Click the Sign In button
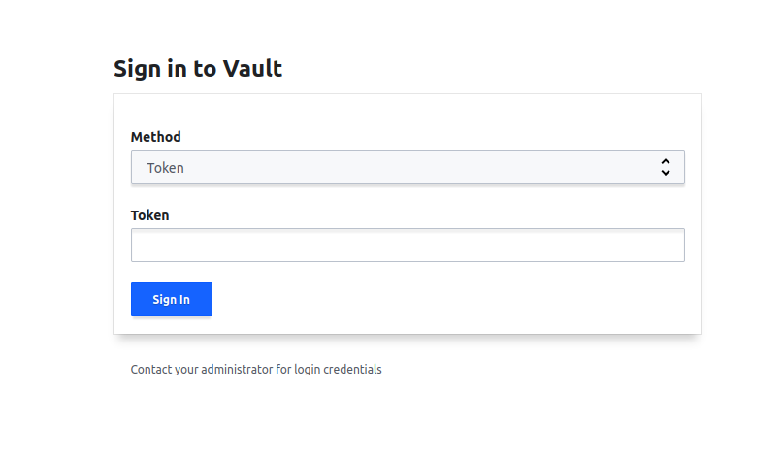This screenshot has height=456, width=783. 172,299
